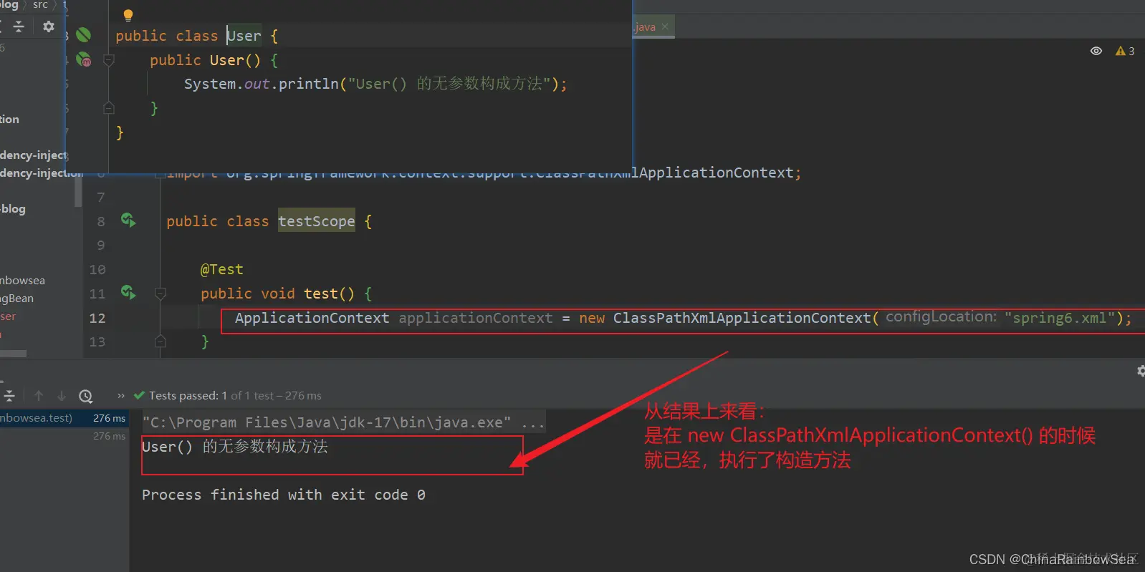Collapse all test results in Run panel

(x=9, y=396)
